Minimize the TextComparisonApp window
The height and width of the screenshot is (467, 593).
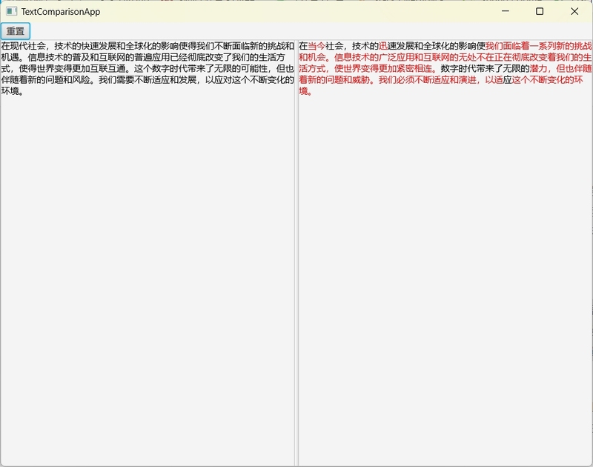click(x=506, y=11)
